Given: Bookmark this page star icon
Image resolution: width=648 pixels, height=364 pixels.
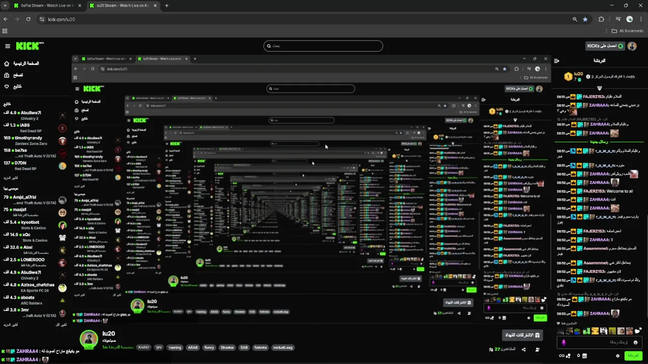Looking at the screenshot, I should coord(585,19).
